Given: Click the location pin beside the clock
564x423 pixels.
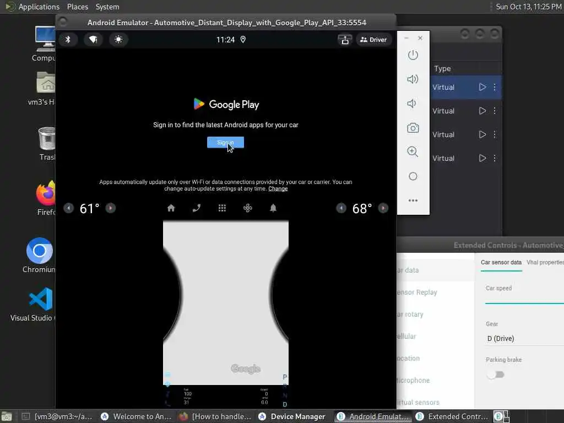Looking at the screenshot, I should (243, 40).
